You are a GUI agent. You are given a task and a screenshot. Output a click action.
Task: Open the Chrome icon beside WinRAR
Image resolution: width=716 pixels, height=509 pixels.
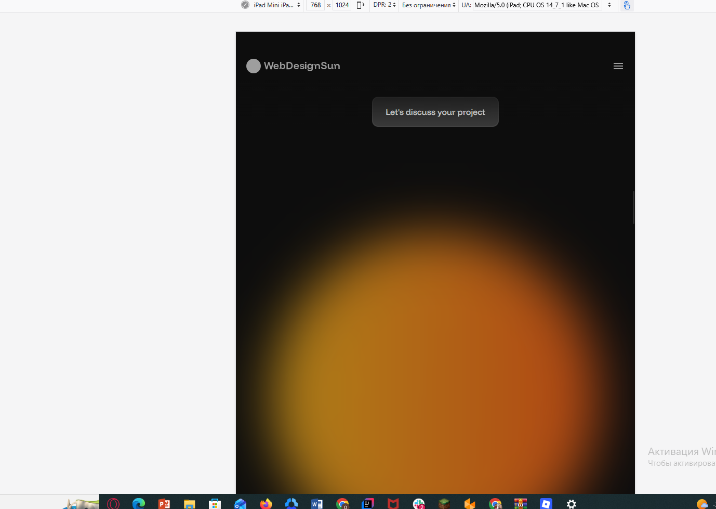495,503
